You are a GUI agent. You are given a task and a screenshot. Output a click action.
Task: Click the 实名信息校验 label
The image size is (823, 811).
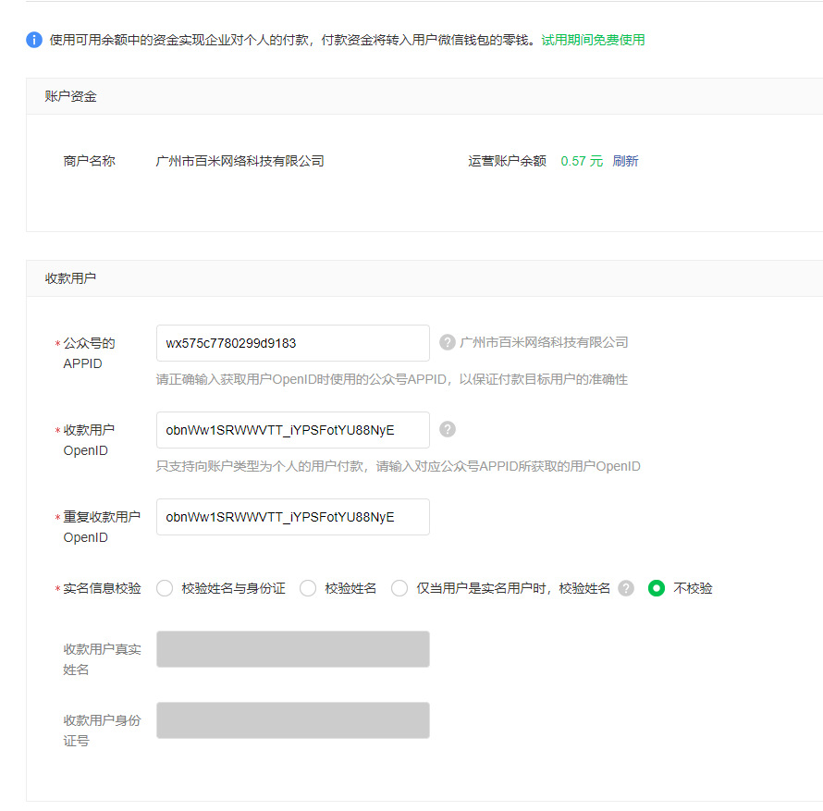click(103, 588)
